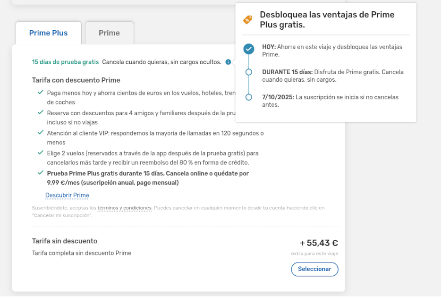441x297 pixels.
Task: Switch to the Prime Plus tab
Action: point(48,33)
